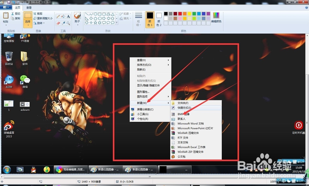This screenshot has width=309, height=186.
Task: Pick the Rounded rectangle shape
Action: point(104,14)
